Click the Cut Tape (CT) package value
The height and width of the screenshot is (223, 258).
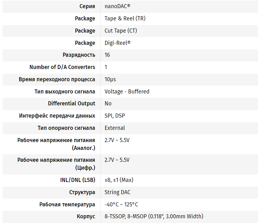click(121, 31)
